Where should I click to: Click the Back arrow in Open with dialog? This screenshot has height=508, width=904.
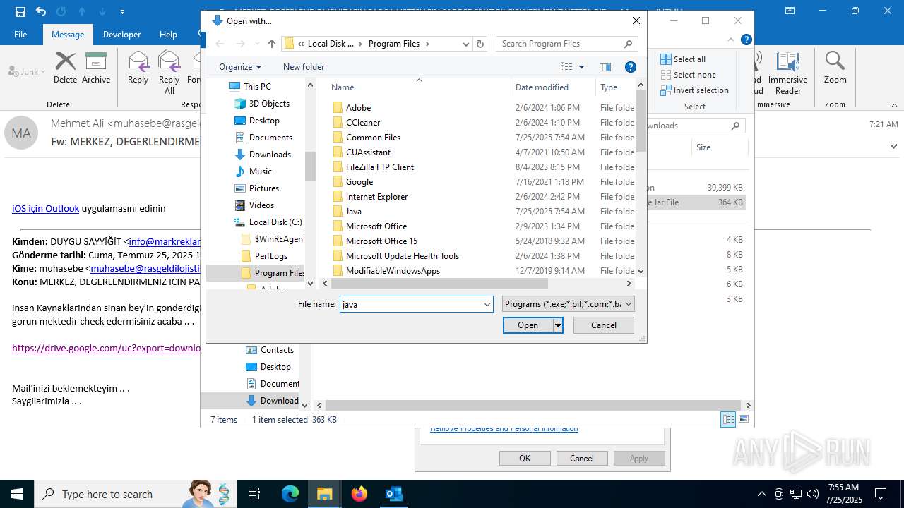click(220, 44)
